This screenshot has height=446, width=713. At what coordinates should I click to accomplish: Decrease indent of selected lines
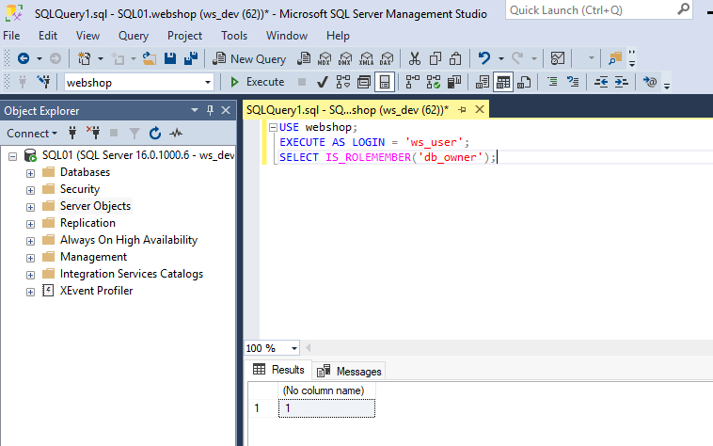click(x=601, y=82)
